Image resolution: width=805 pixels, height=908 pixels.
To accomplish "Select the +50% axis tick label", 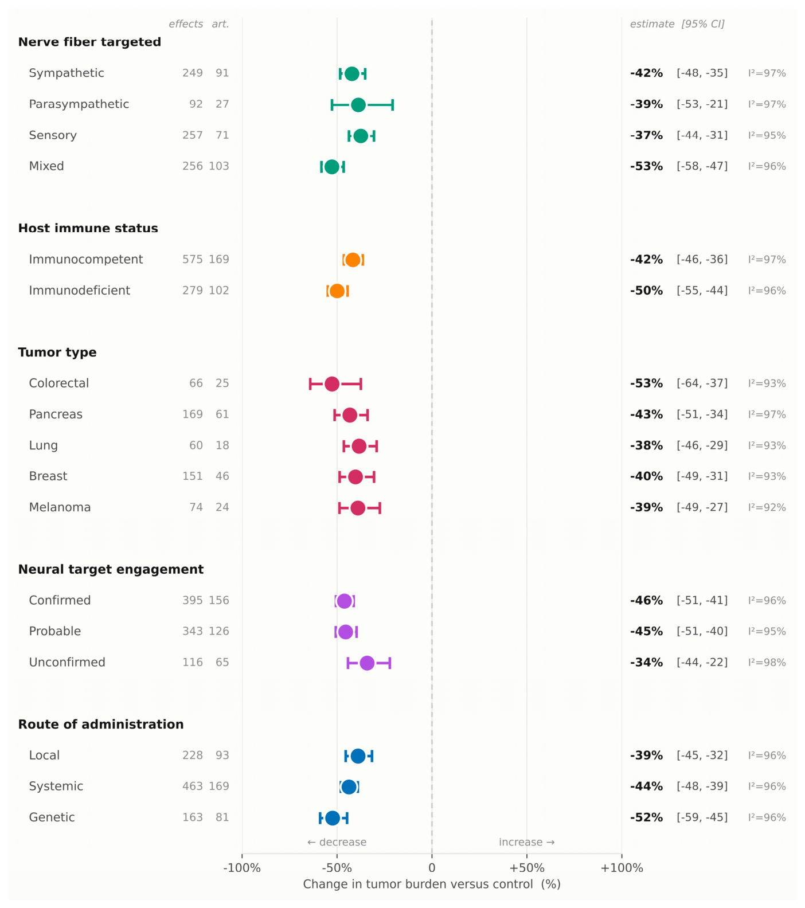I will click(x=527, y=868).
